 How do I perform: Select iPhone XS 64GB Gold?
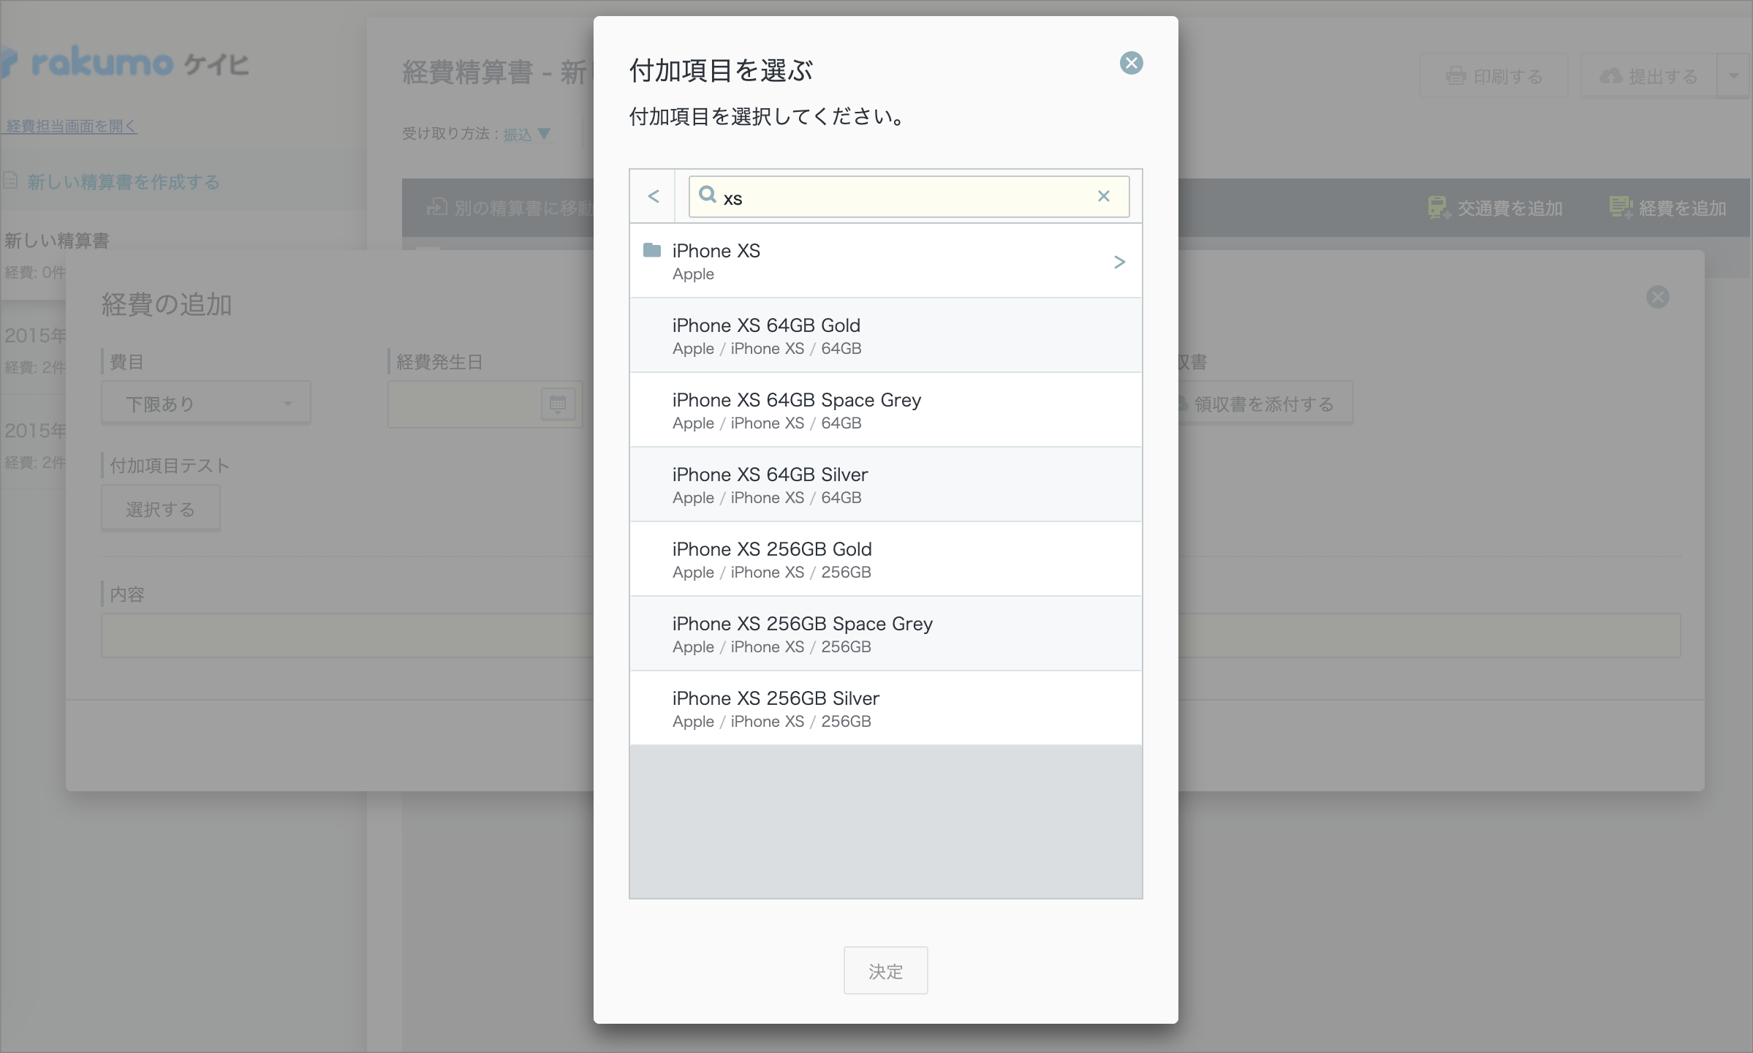(885, 336)
